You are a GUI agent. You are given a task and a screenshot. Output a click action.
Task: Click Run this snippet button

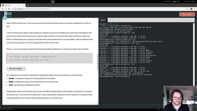pyautogui.click(x=16, y=68)
